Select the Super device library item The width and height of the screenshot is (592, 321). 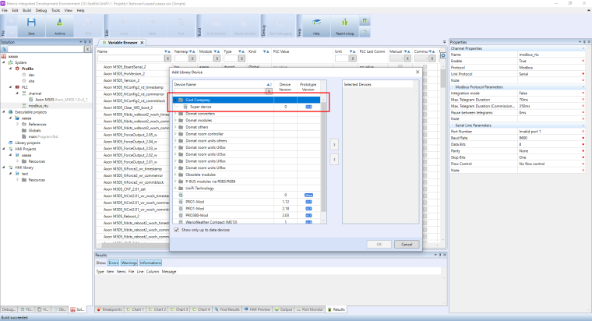(201, 106)
